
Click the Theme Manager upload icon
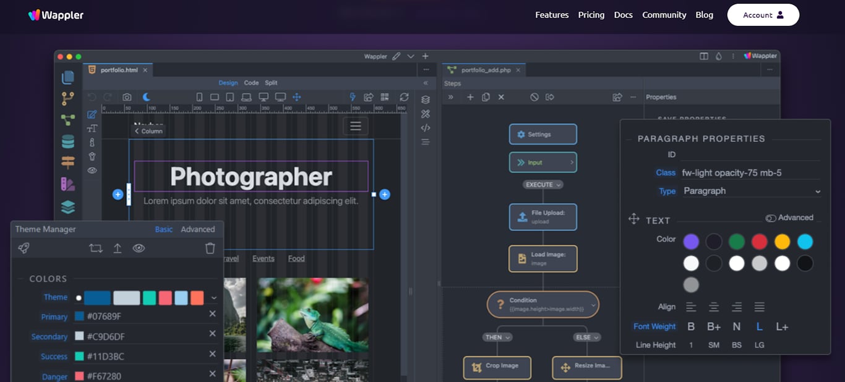[x=117, y=248]
